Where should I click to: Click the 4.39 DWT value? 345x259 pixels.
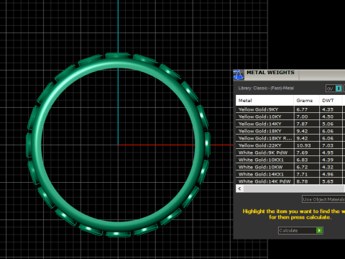pyautogui.click(x=328, y=160)
